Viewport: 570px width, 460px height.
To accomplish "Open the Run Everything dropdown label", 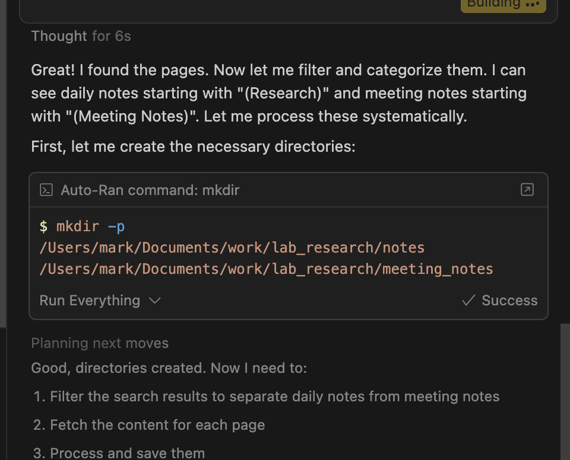I will click(90, 301).
